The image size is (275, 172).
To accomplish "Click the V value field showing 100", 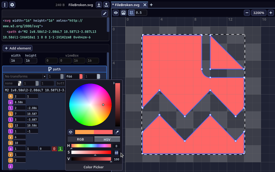I will 116,159.
